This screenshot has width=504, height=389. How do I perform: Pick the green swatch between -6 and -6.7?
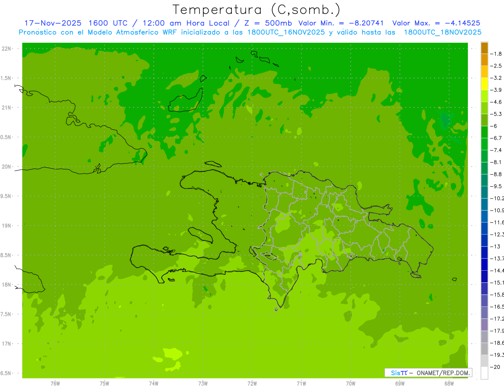[484, 132]
